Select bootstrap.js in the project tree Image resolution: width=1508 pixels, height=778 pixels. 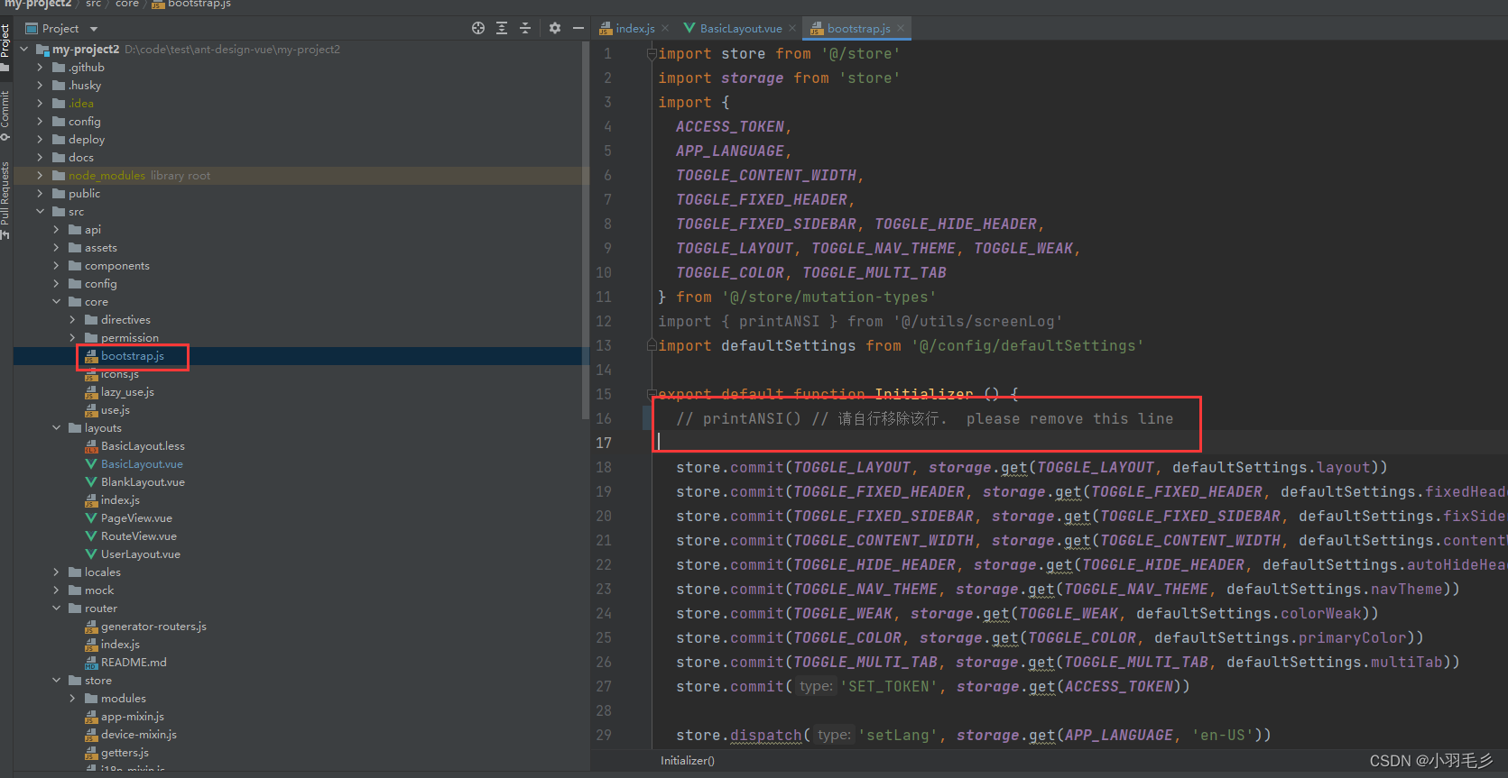(133, 356)
